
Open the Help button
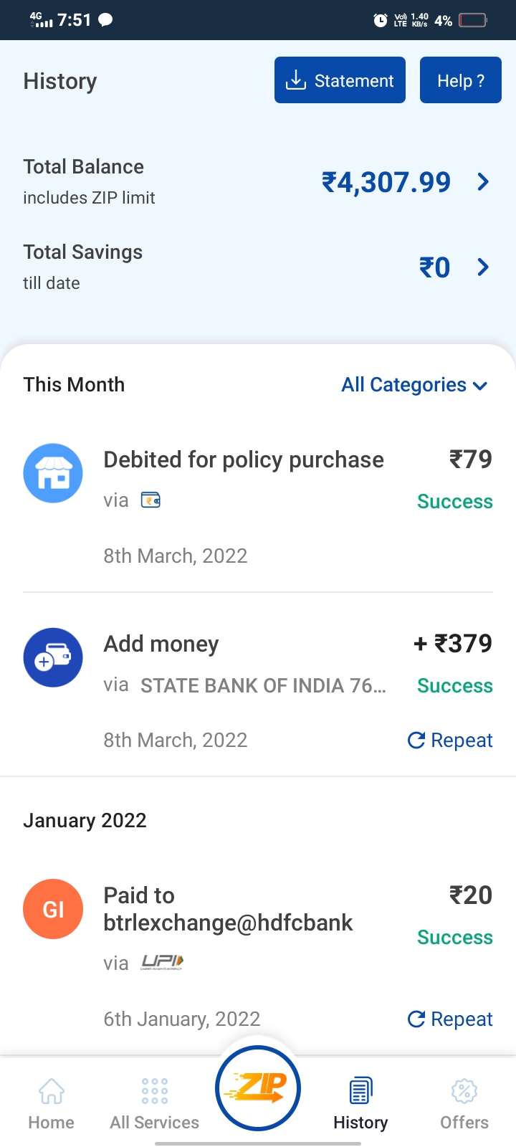tap(461, 80)
